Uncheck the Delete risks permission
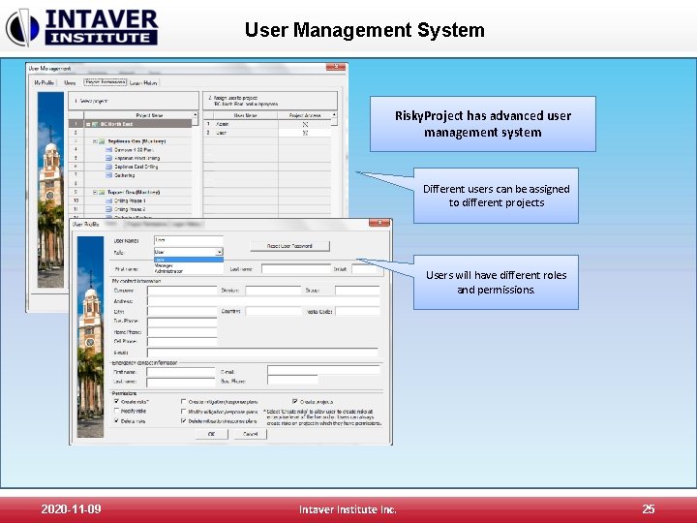697x523 pixels. [x=117, y=420]
